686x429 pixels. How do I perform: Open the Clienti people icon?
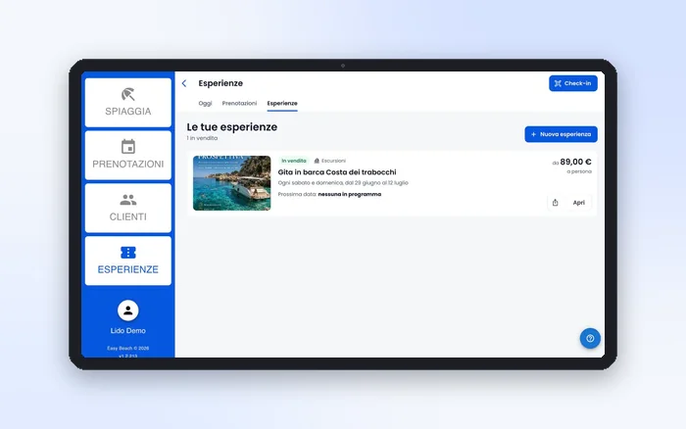pos(128,200)
